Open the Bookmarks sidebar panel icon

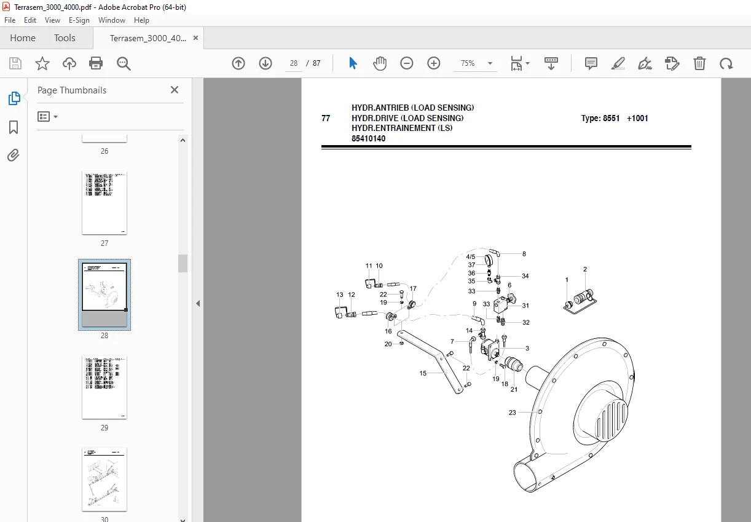tap(14, 127)
